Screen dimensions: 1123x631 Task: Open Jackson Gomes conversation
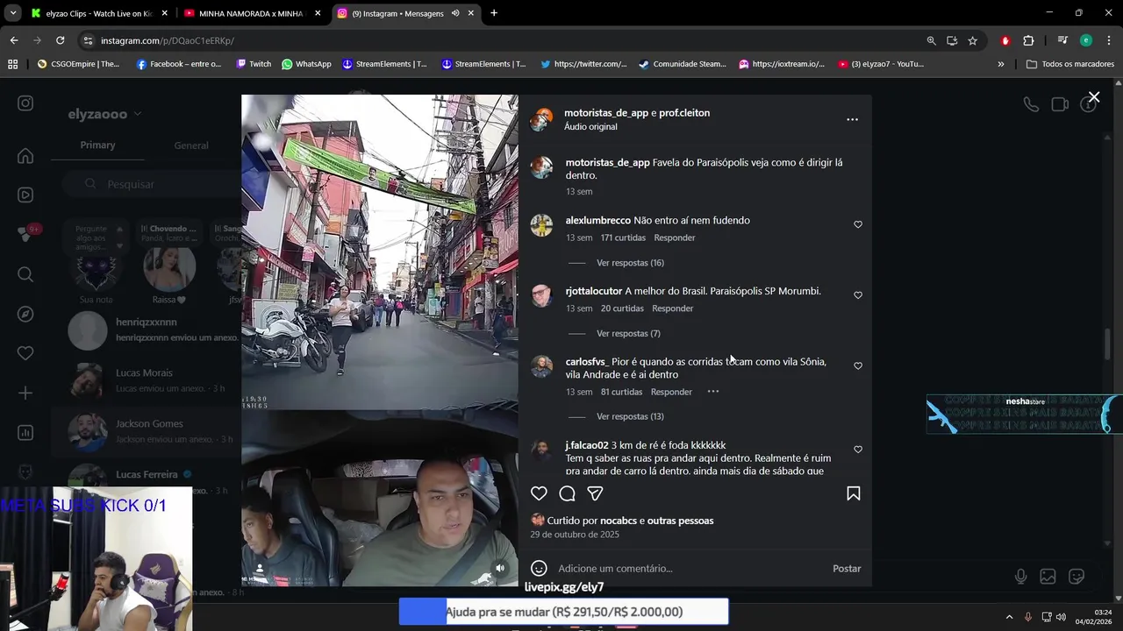[145, 431]
